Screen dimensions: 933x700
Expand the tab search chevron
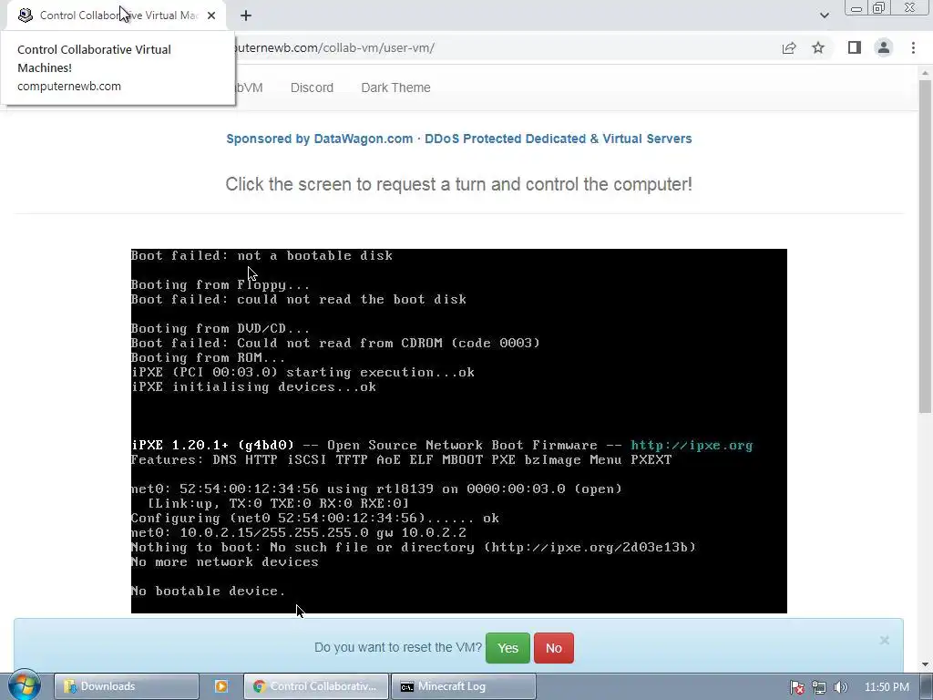tap(824, 15)
